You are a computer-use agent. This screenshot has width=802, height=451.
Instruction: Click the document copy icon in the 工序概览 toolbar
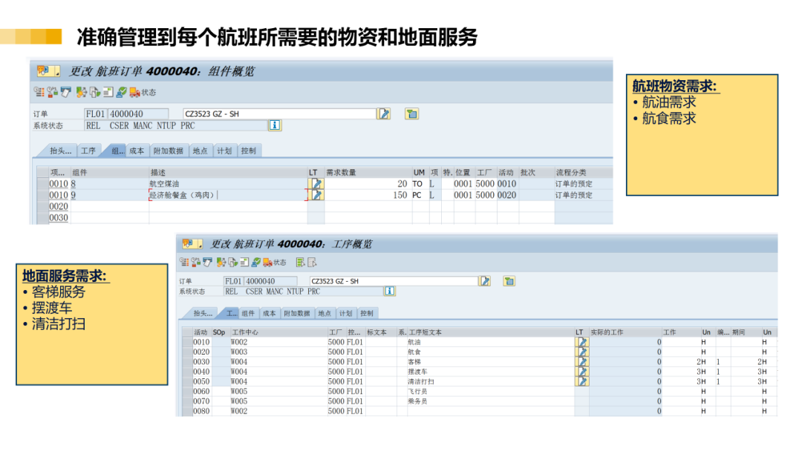[232, 262]
